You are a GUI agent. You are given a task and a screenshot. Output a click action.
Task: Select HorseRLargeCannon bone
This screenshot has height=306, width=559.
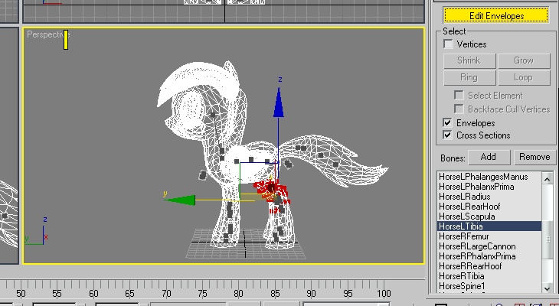coord(489,246)
